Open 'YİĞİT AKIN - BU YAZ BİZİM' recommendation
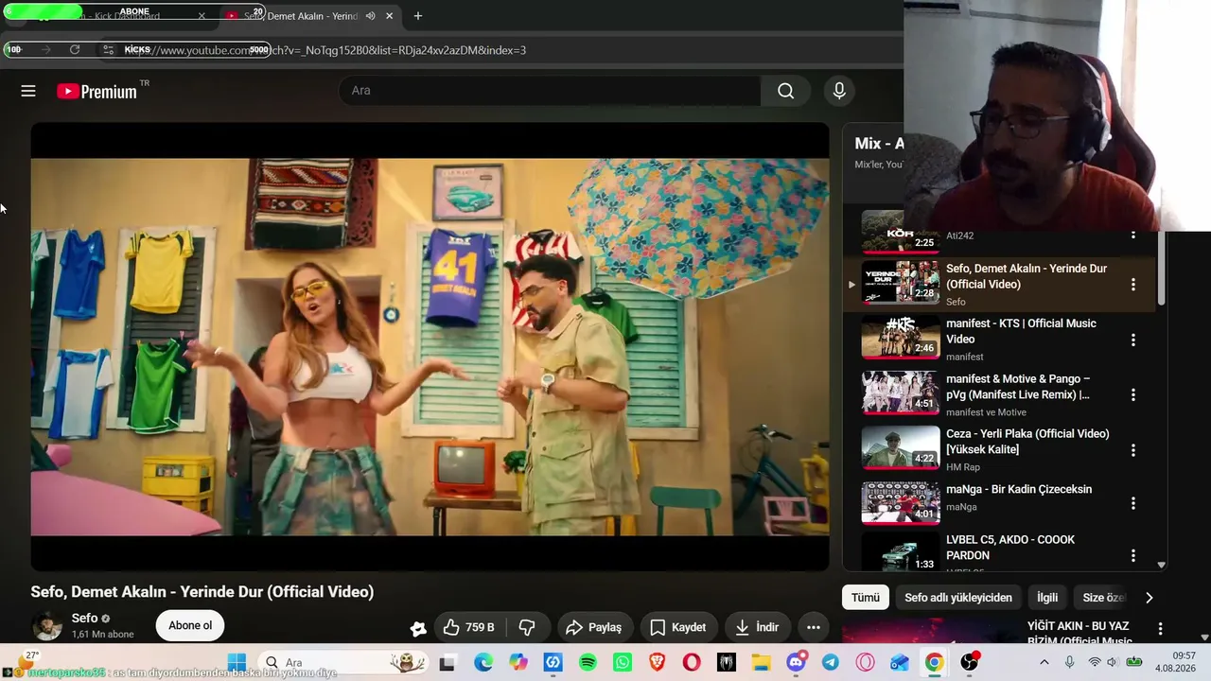The width and height of the screenshot is (1211, 681). pyautogui.click(x=1079, y=634)
